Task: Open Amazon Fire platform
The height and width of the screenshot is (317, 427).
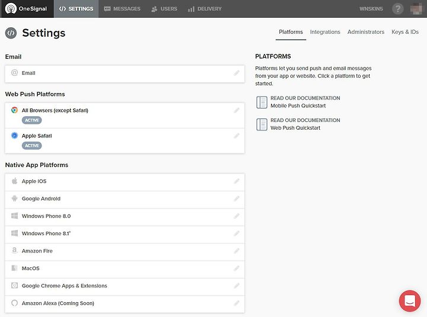Action: click(125, 252)
